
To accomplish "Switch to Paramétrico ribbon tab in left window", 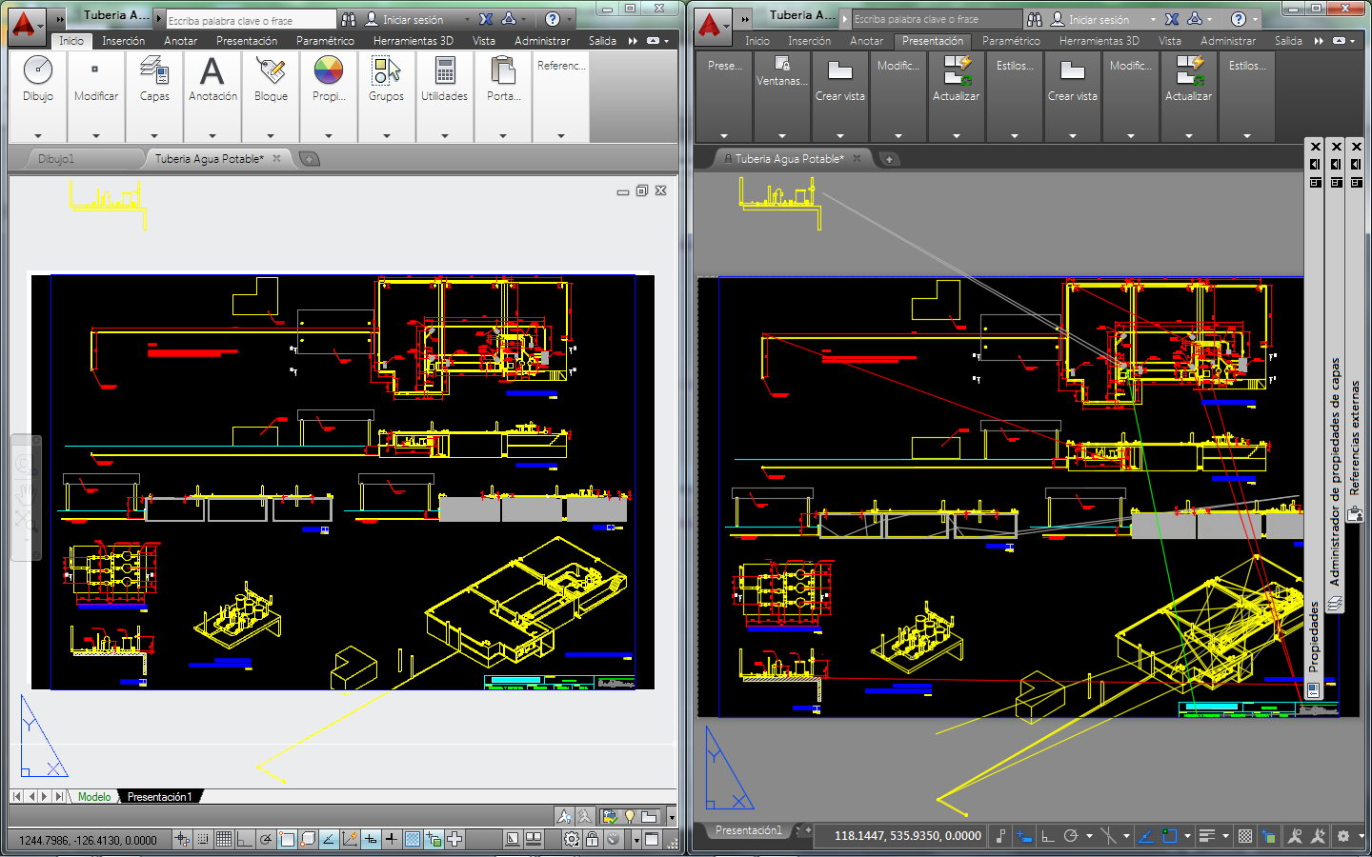I will click(x=325, y=41).
